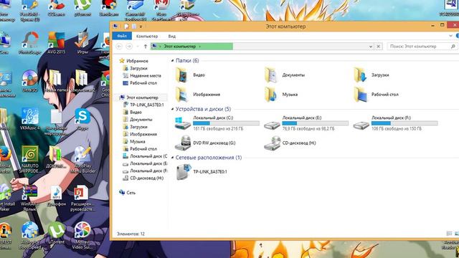
Task: Launch the UltraISO desktop icon
Action: point(30,81)
